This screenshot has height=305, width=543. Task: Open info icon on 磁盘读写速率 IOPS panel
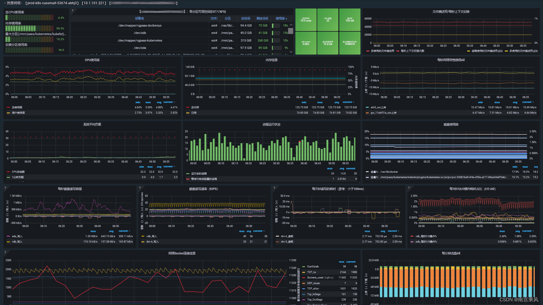(x=140, y=187)
